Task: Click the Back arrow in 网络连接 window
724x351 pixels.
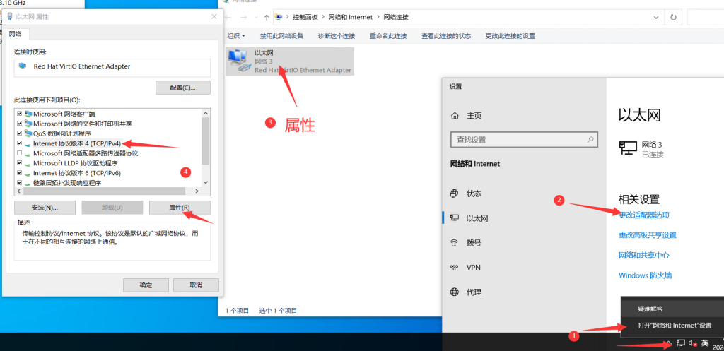Action: (228, 17)
